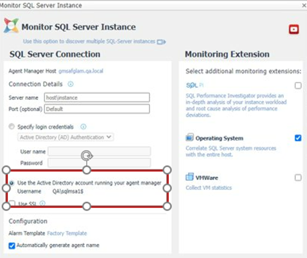Image resolution: width=307 pixels, height=258 pixels.
Task: Click the SQL PI extension icon
Action: (x=195, y=85)
